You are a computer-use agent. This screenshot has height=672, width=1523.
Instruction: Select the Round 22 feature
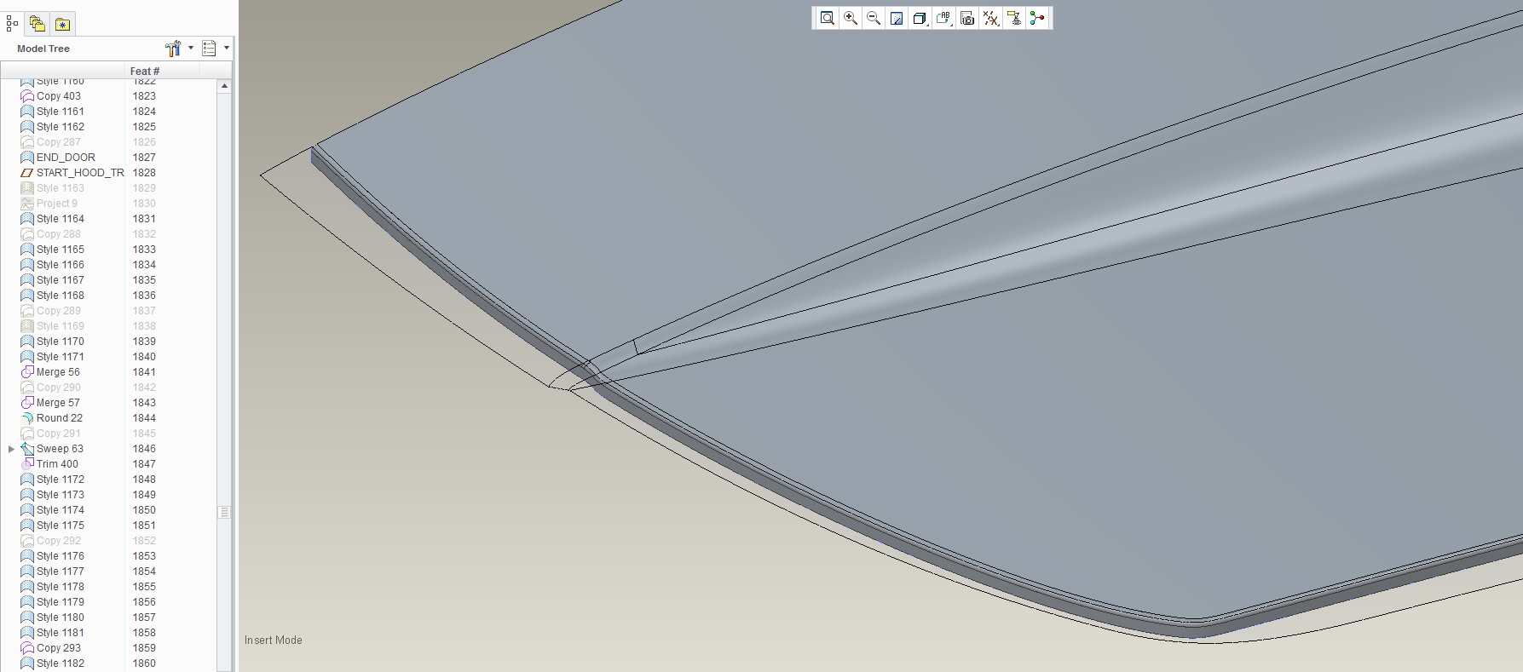pos(60,418)
